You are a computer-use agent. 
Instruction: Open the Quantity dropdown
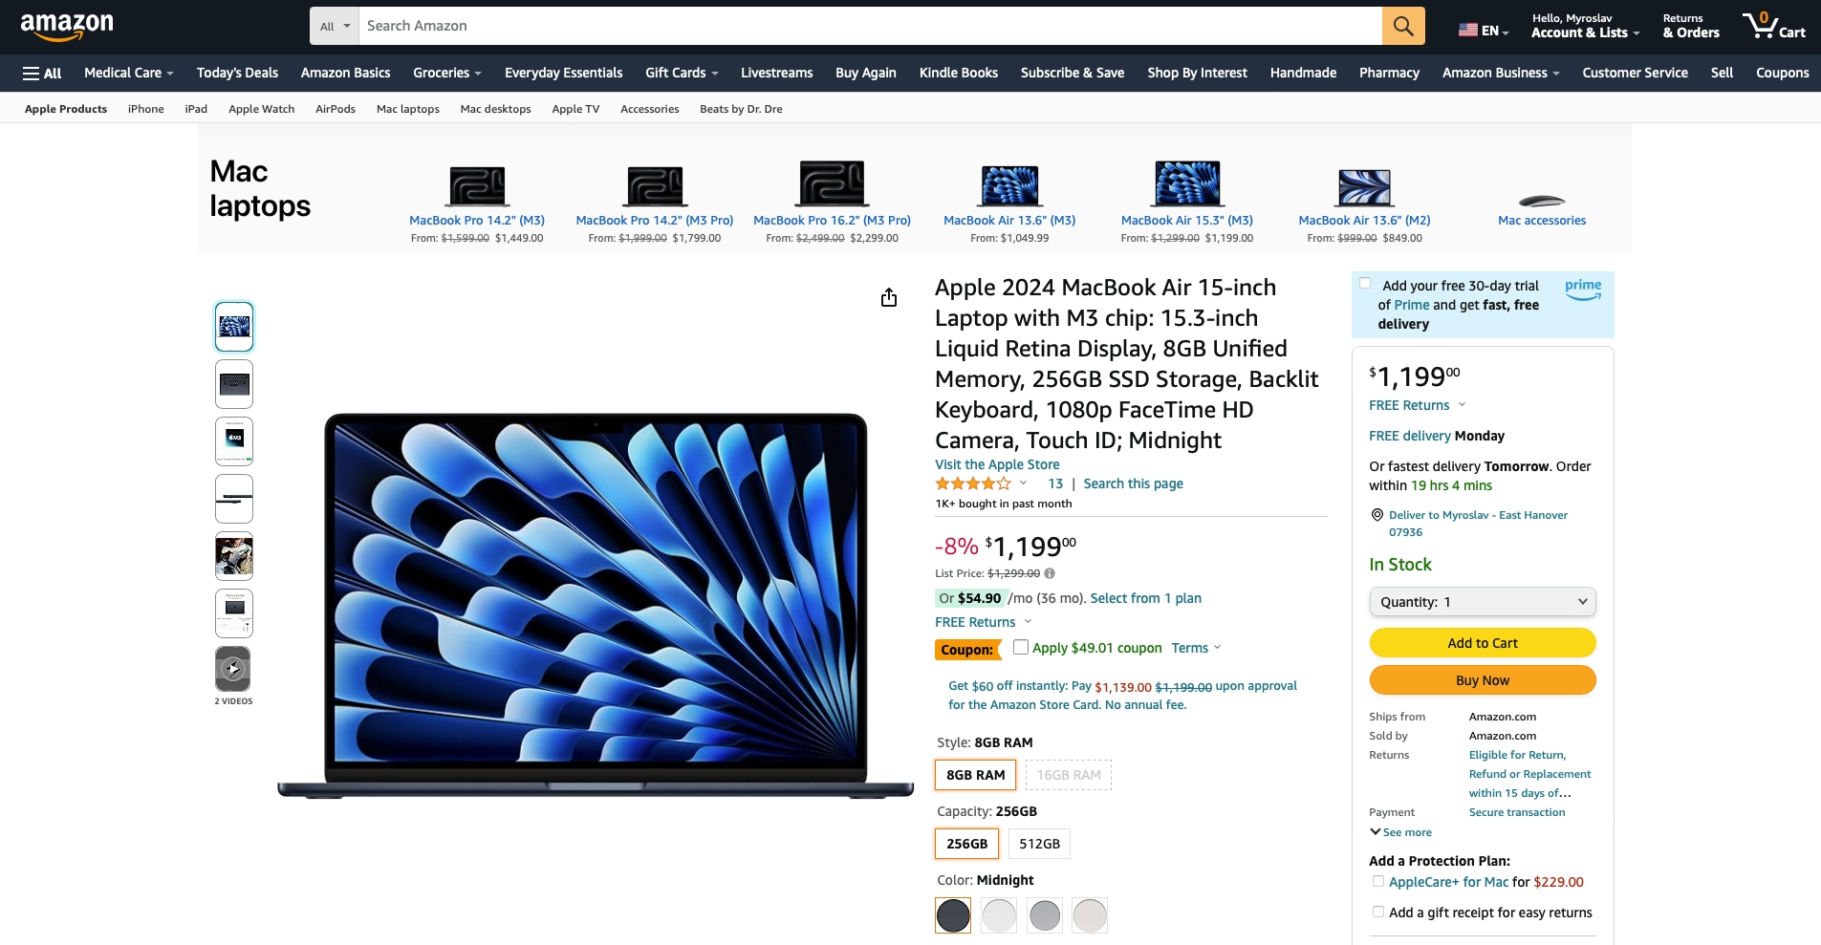coord(1483,602)
